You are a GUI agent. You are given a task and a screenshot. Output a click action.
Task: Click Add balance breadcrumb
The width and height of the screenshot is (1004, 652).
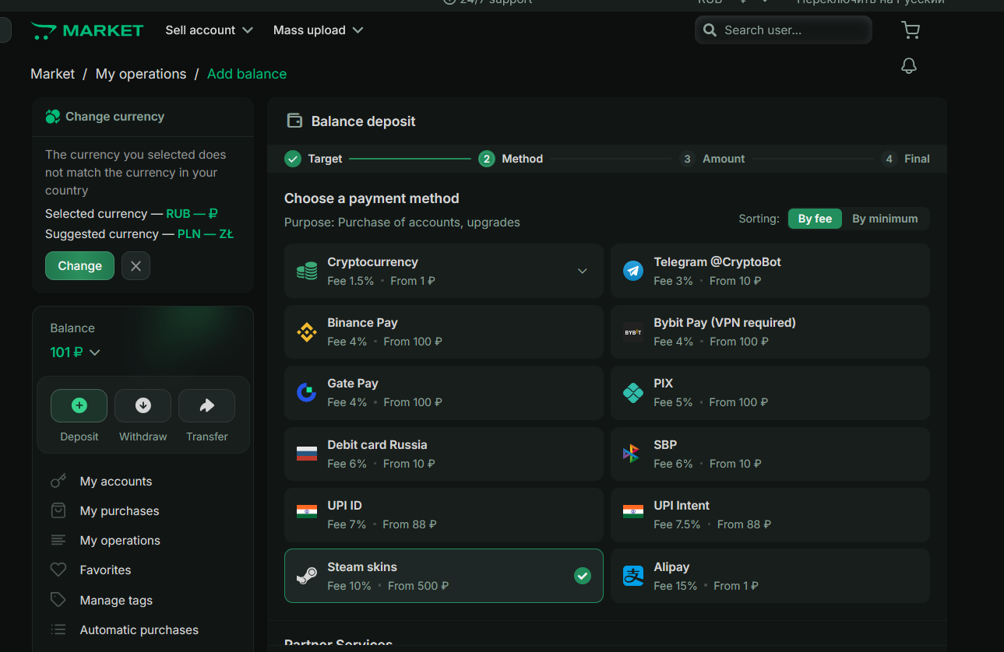click(x=247, y=74)
